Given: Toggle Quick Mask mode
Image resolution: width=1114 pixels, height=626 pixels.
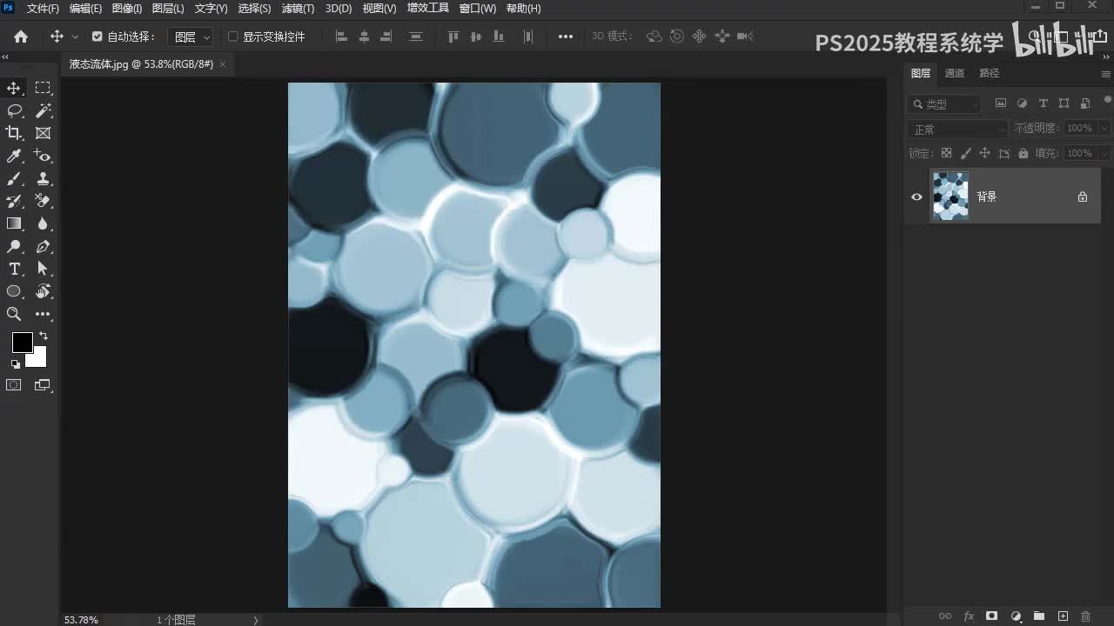Looking at the screenshot, I should tap(14, 385).
